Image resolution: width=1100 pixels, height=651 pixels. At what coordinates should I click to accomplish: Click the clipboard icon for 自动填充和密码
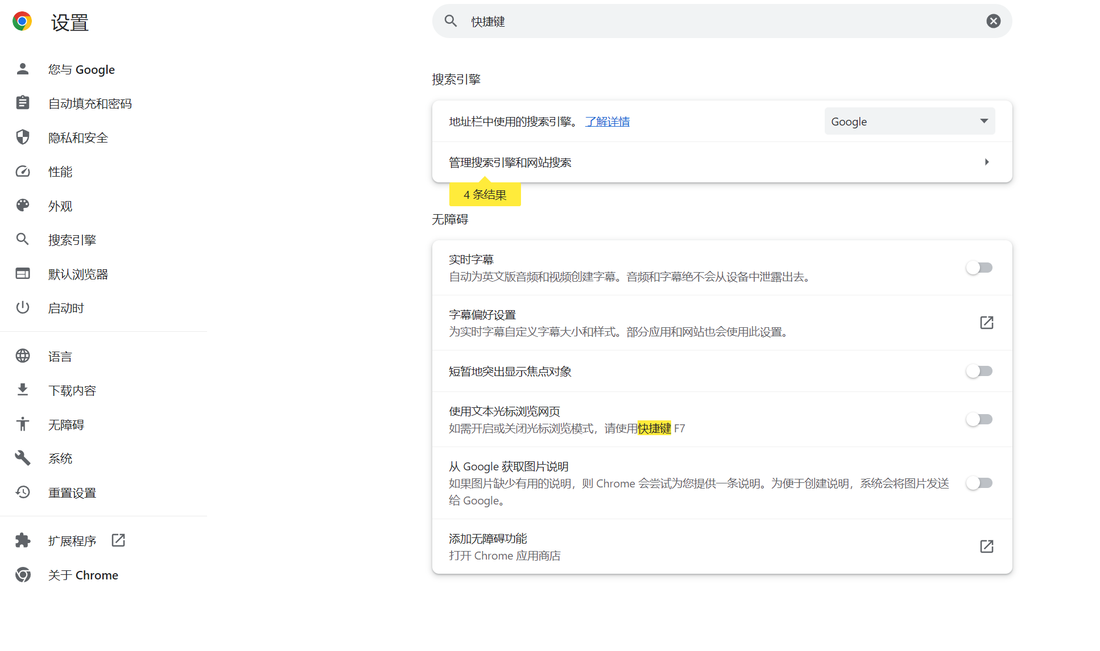(x=23, y=103)
